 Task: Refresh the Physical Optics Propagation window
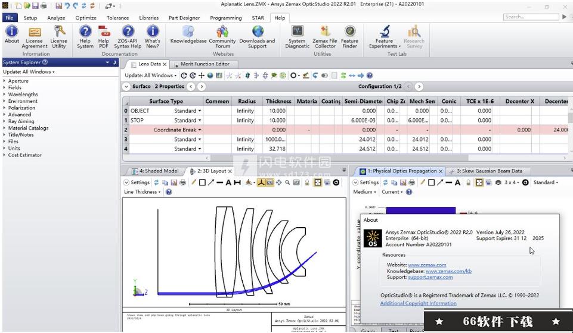point(385,183)
